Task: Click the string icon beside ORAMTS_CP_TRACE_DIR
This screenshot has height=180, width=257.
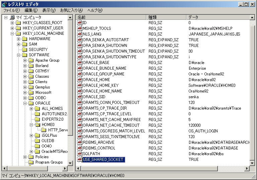Action: 80,108
